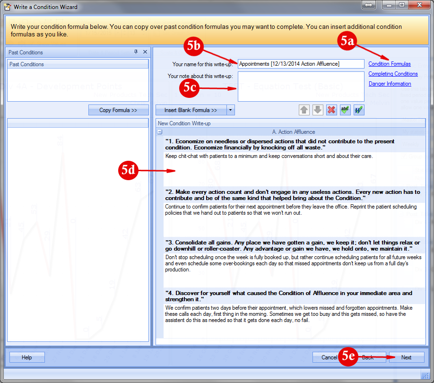Delete formula using red X icon
Image resolution: width=434 pixels, height=383 pixels.
coord(331,110)
